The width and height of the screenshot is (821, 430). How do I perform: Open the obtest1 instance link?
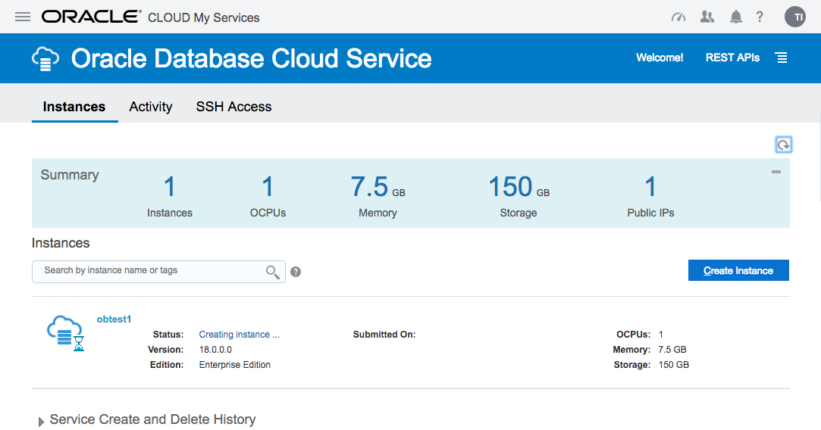tap(114, 319)
